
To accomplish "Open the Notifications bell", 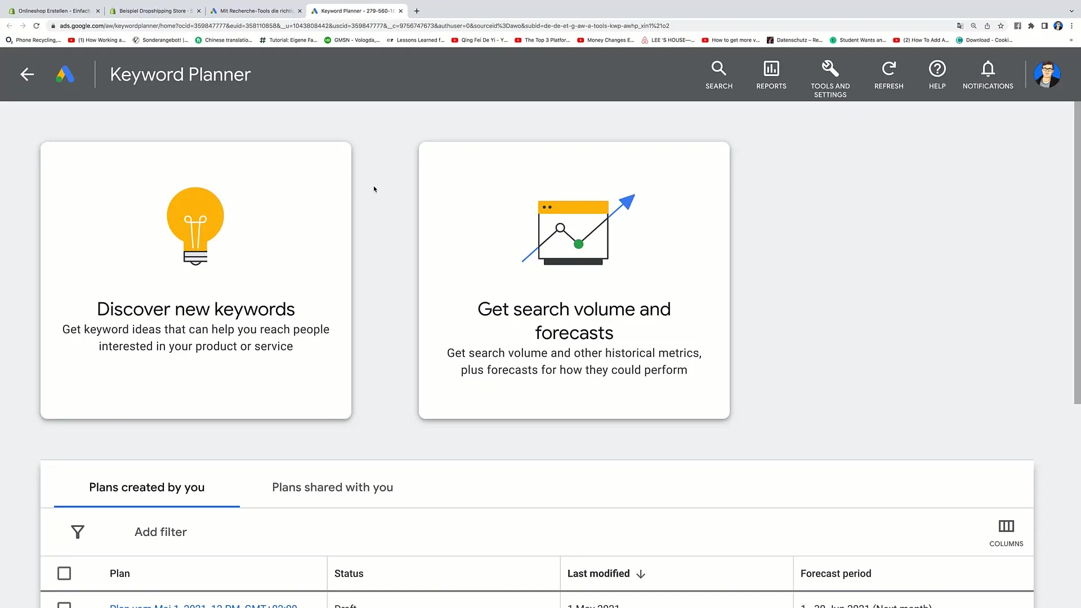I will (x=988, y=75).
